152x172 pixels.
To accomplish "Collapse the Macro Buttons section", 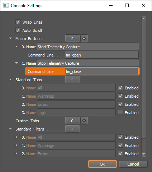I will 10,38.
